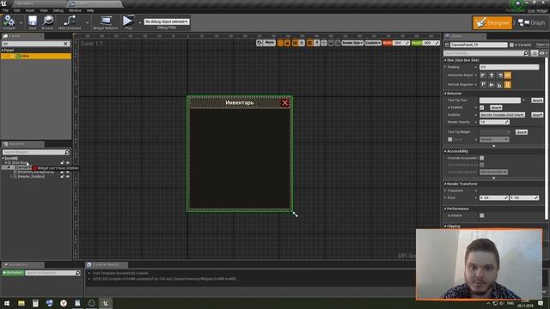Screen dimensions: 550x309
Task: Collapse the Panel category in Palette
Action: pyautogui.click(x=3, y=51)
